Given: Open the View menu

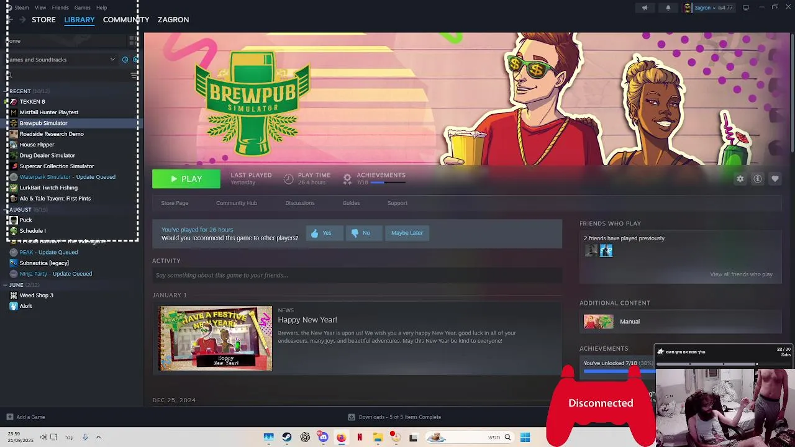Looking at the screenshot, I should click(x=40, y=7).
